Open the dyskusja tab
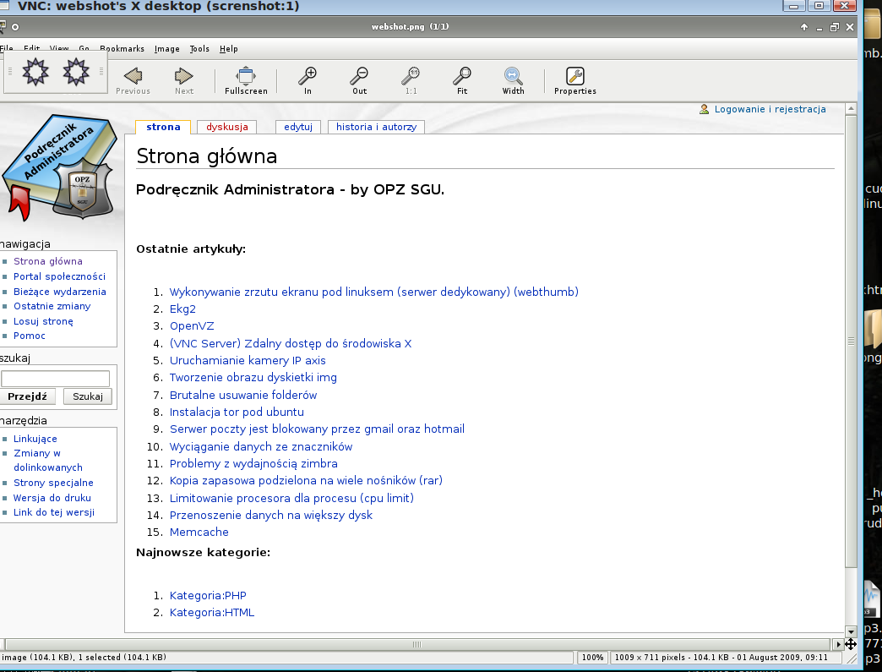Screen dimensions: 882x672 coord(226,127)
